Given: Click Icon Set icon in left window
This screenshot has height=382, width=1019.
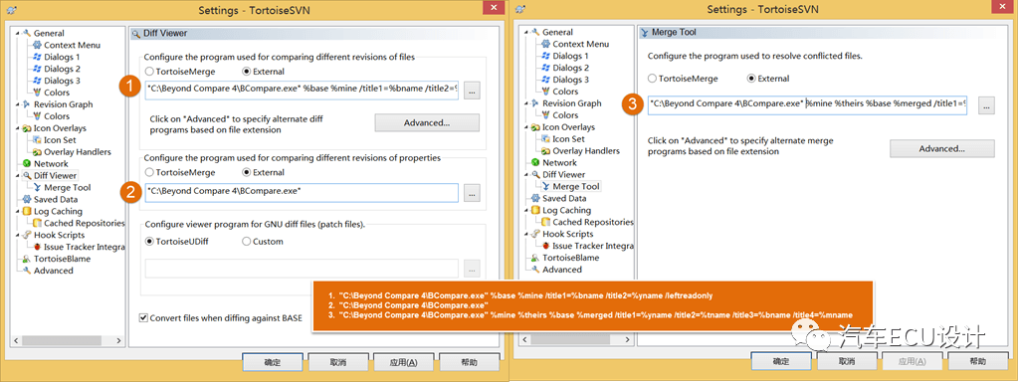Looking at the screenshot, I should click(37, 140).
